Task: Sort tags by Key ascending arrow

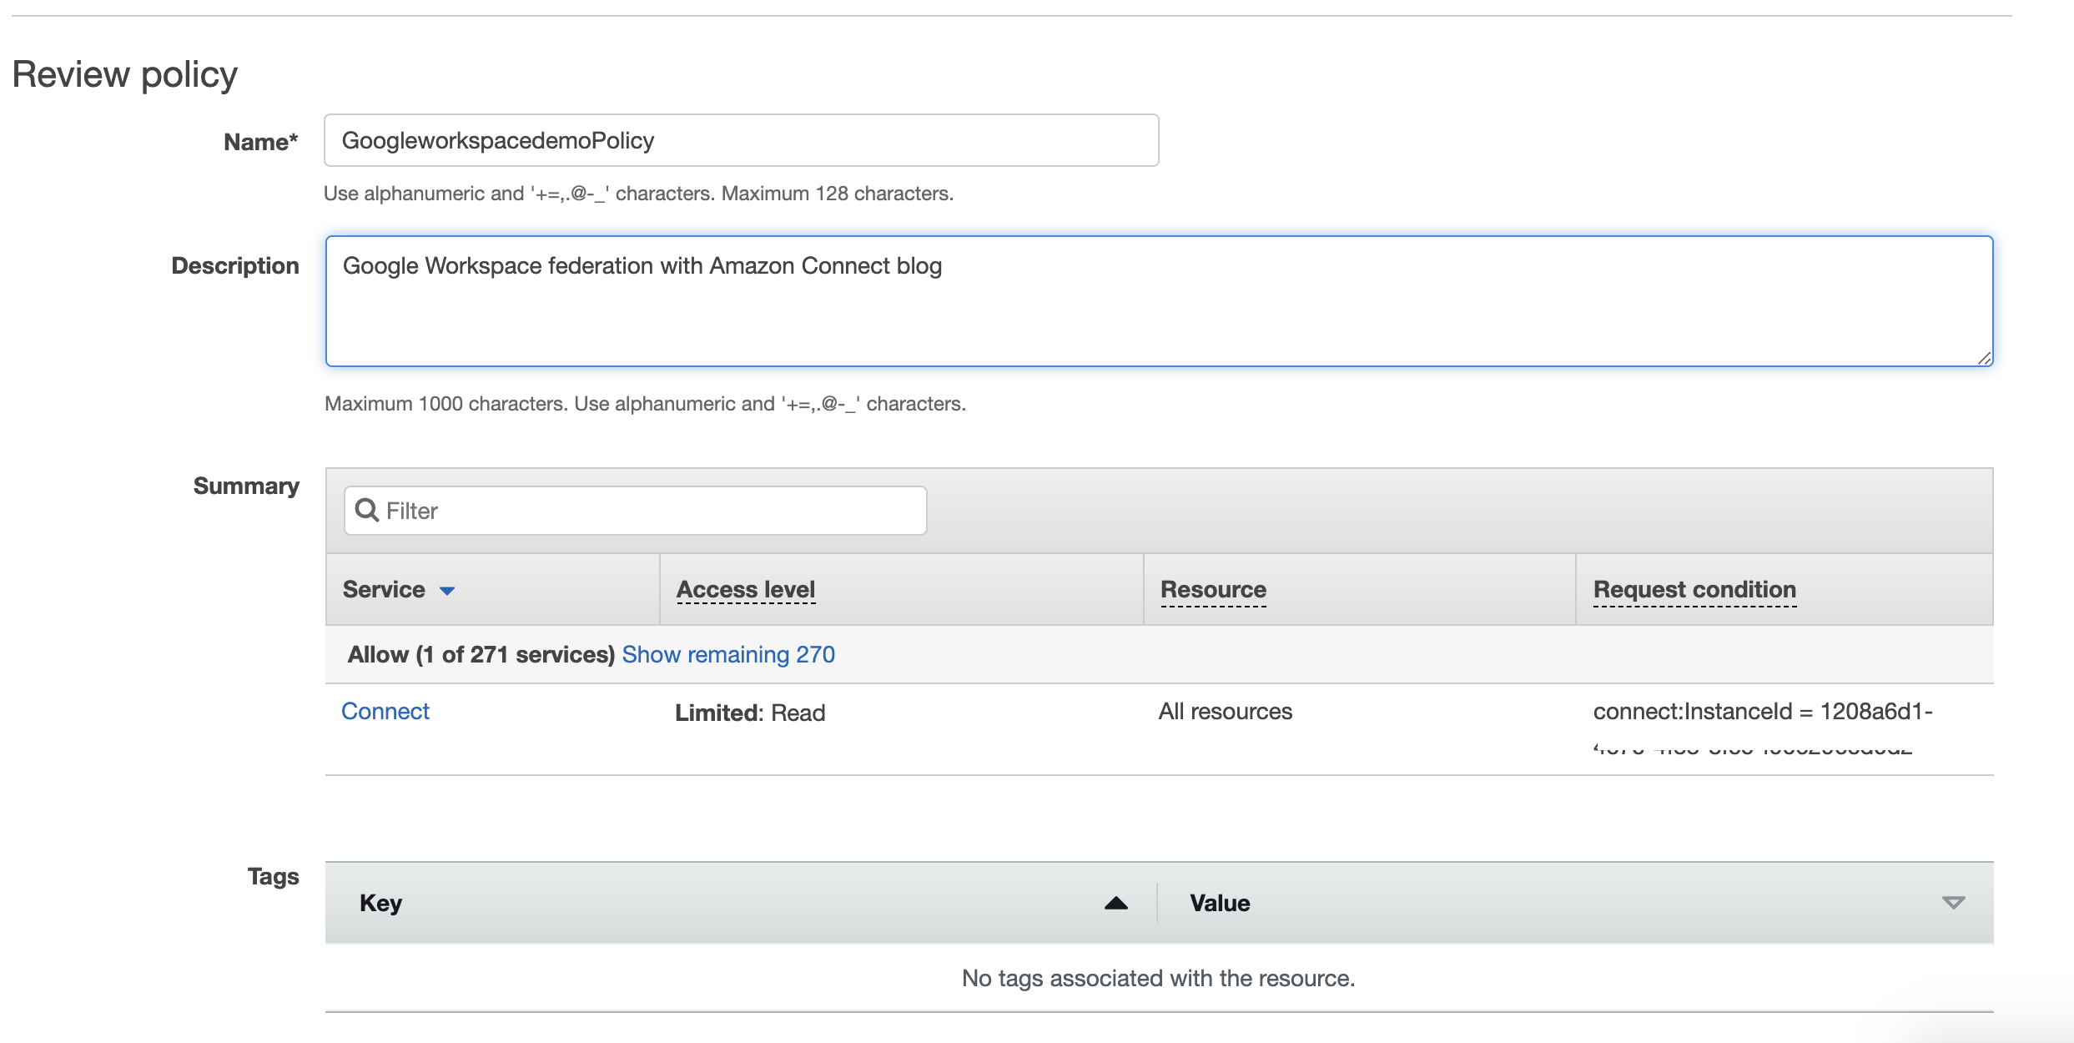Action: (1115, 903)
